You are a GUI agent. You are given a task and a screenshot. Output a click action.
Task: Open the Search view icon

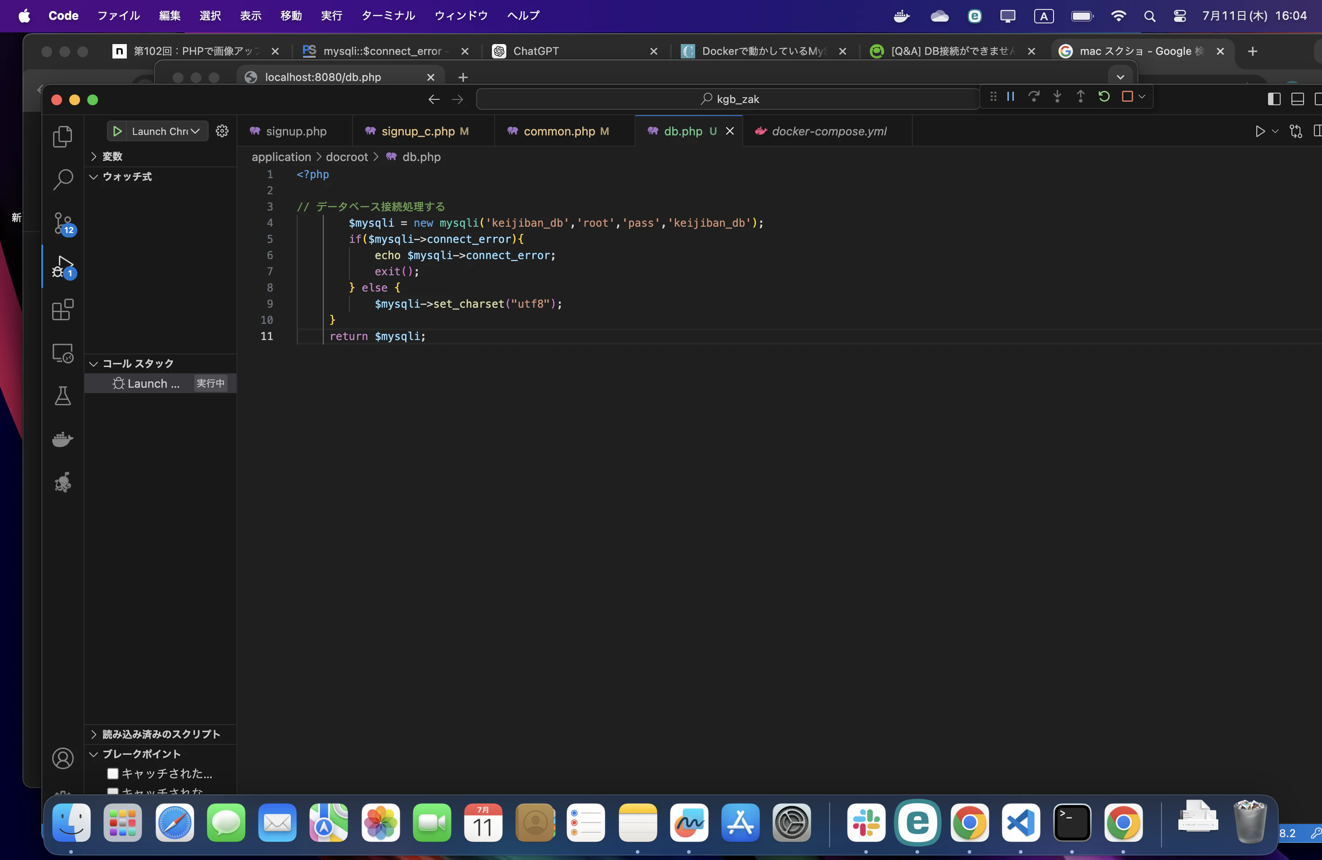[62, 180]
